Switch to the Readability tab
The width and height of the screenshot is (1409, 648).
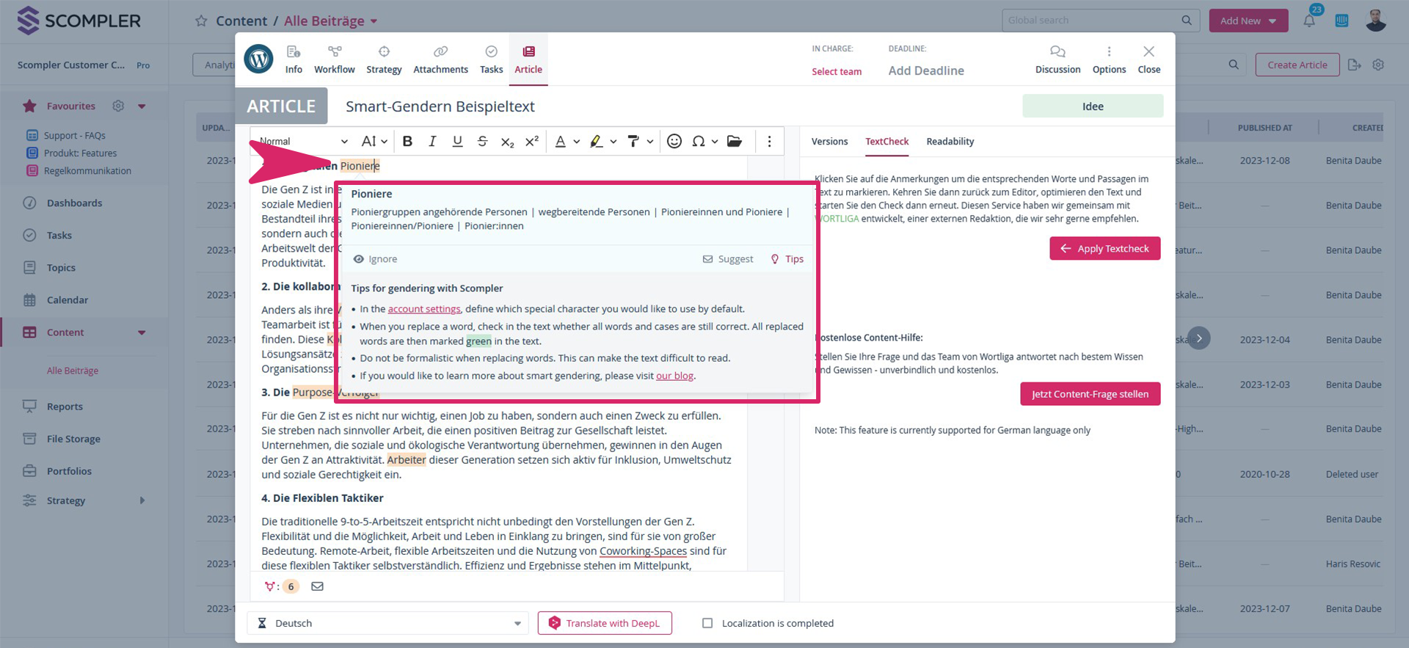(x=950, y=142)
